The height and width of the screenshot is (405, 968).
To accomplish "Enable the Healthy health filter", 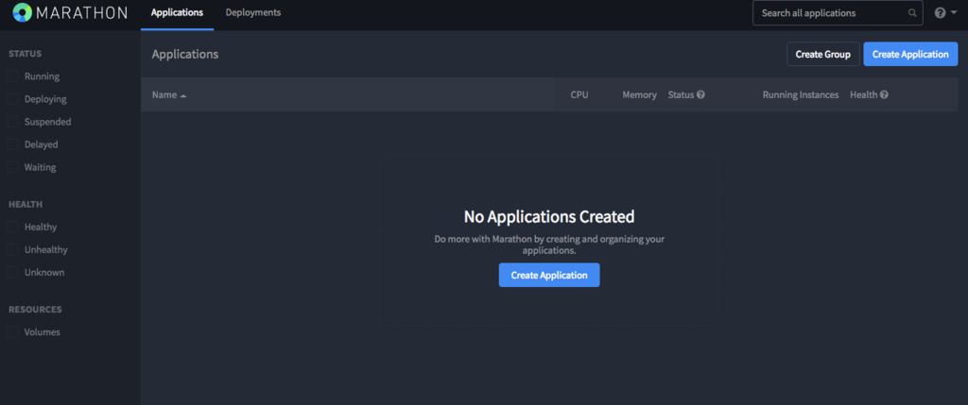I will pyautogui.click(x=12, y=227).
